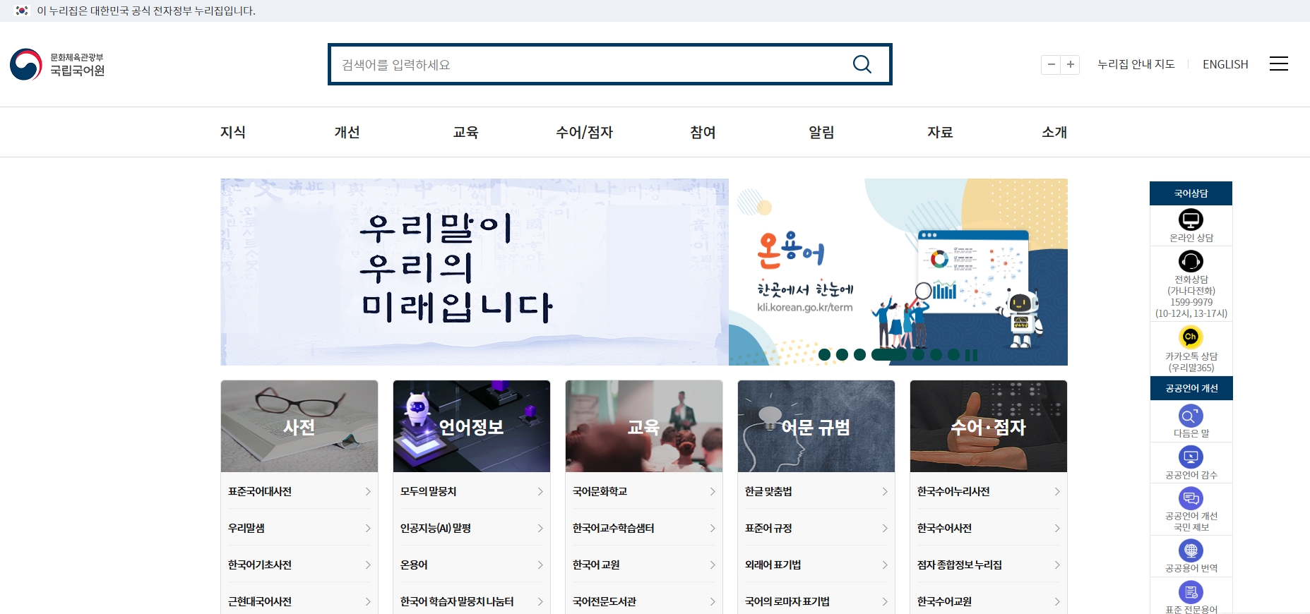Click the chevron beside 한글 맞춤법

(885, 491)
